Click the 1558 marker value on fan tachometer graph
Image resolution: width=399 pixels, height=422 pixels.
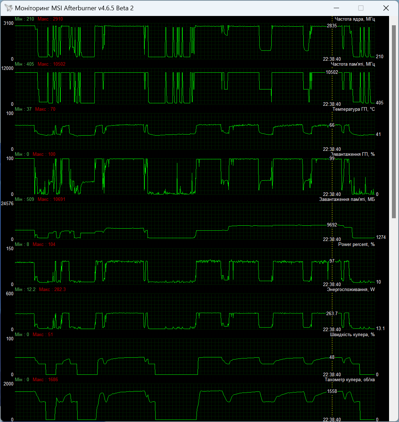(x=332, y=391)
